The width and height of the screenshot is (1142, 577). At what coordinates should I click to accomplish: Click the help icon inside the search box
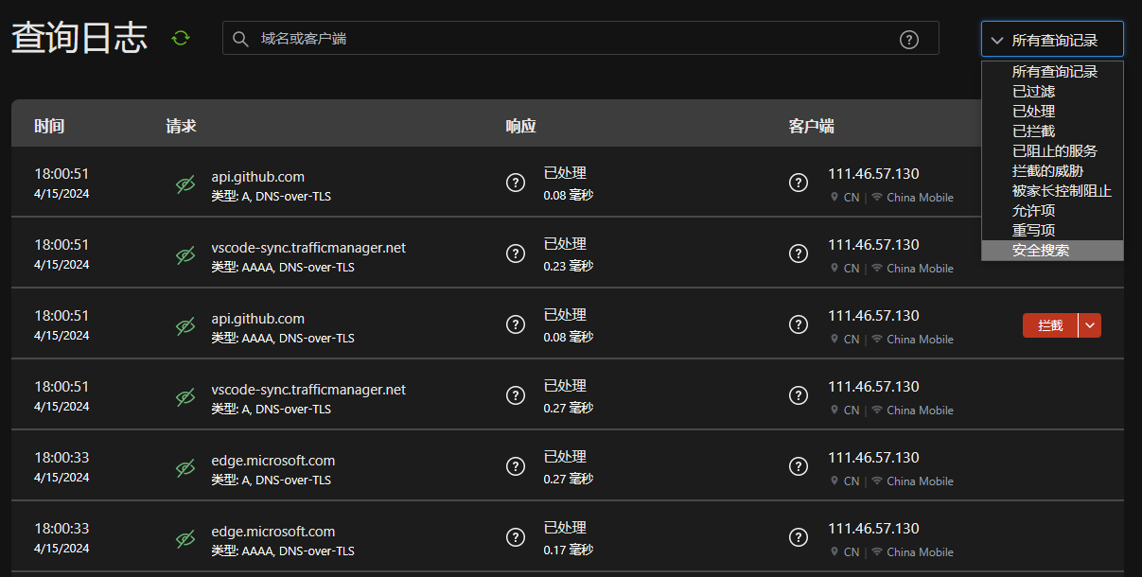[908, 39]
